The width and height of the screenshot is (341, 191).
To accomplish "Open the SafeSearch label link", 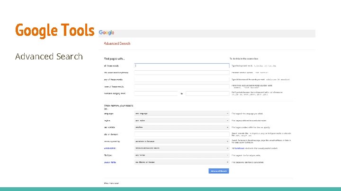I will [110, 149].
